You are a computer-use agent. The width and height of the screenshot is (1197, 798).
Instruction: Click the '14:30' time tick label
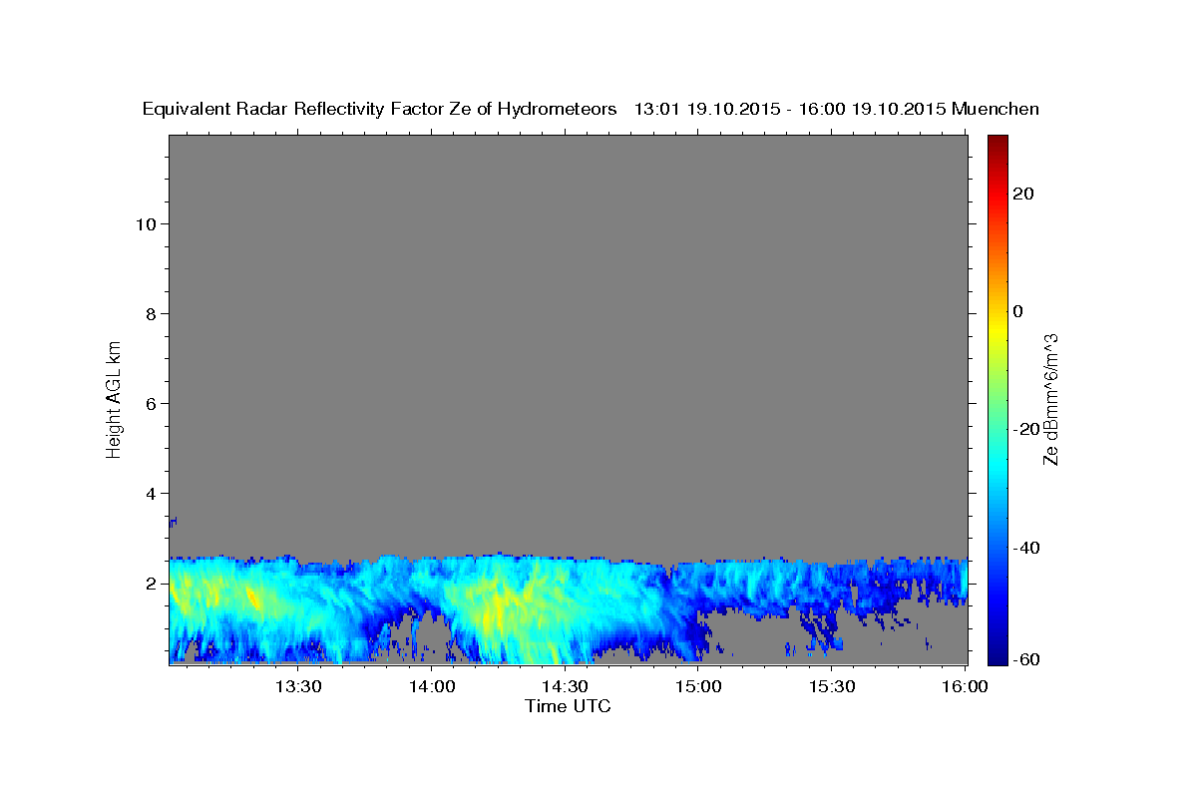[x=565, y=686]
